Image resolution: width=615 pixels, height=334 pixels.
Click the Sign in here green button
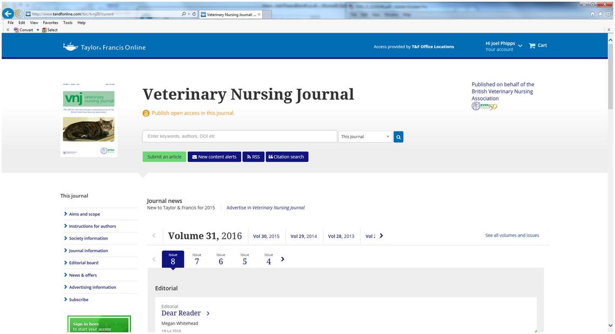tap(99, 325)
